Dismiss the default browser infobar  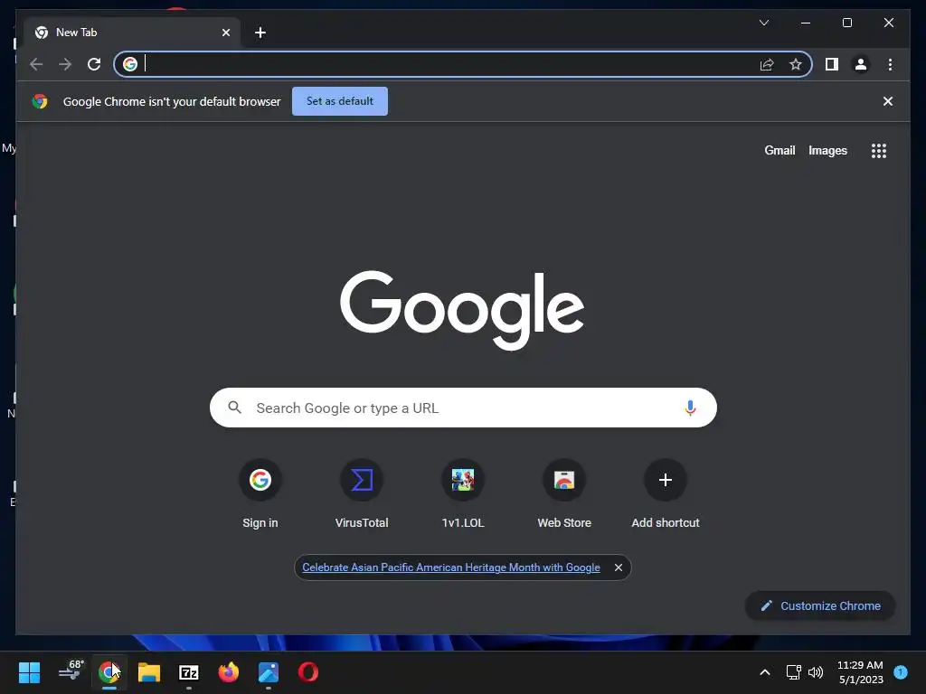tap(887, 101)
